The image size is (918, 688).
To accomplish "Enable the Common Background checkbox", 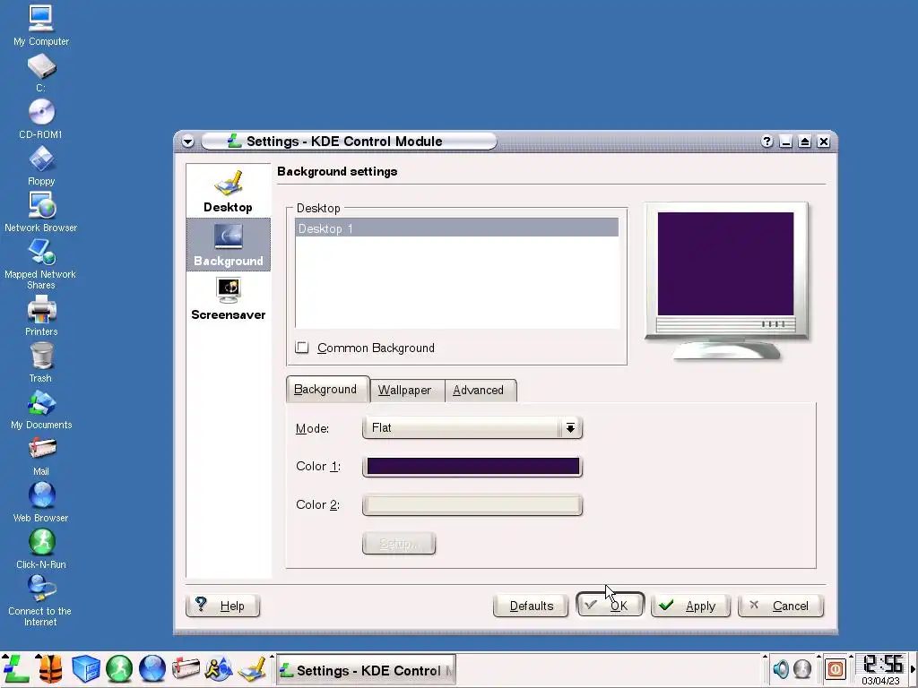I will [302, 348].
